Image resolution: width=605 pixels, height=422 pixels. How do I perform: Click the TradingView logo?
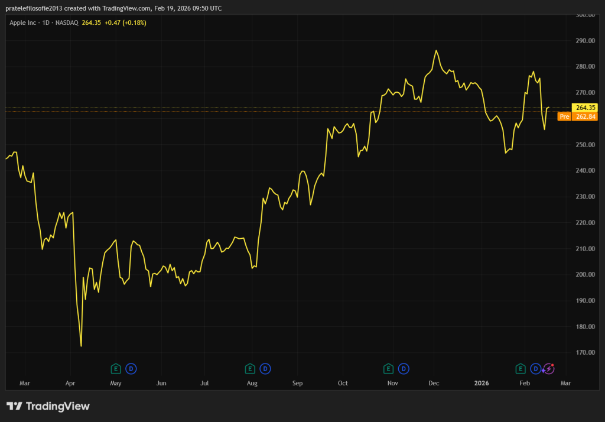coord(48,406)
